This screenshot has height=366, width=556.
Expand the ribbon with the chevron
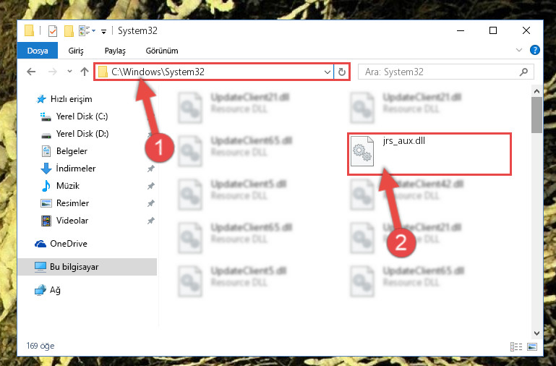click(x=519, y=50)
